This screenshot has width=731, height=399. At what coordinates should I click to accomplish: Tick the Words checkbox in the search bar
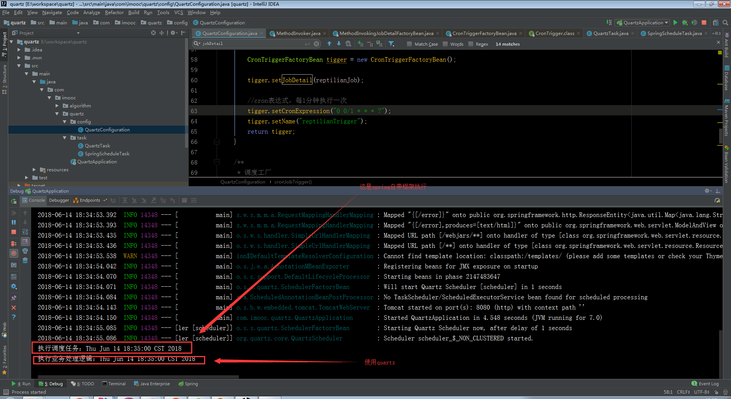click(x=445, y=44)
